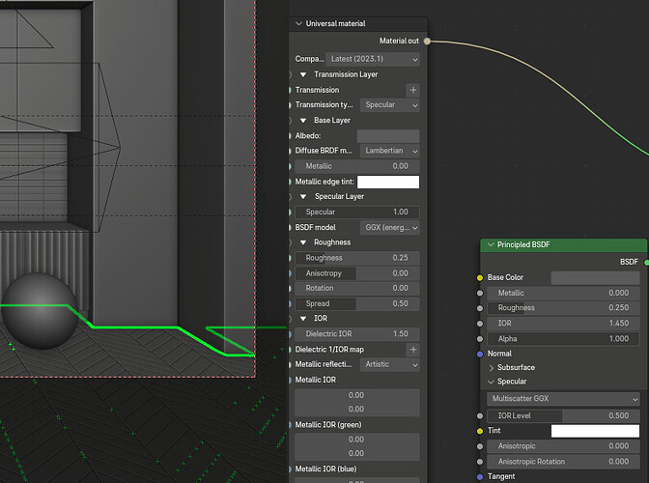Viewport: 649px width, 483px height.
Task: Click the Principled BSDF Metallic input socket
Action: 480,293
